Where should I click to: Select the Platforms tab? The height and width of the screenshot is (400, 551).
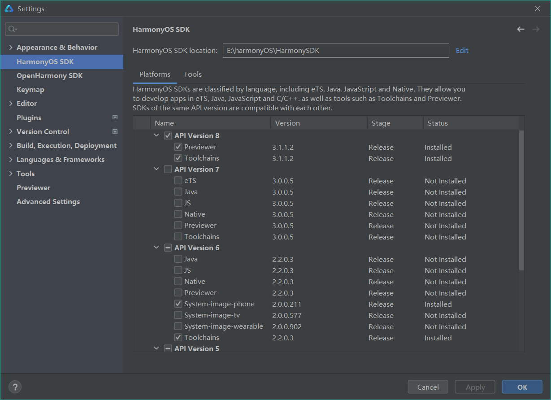(x=155, y=74)
